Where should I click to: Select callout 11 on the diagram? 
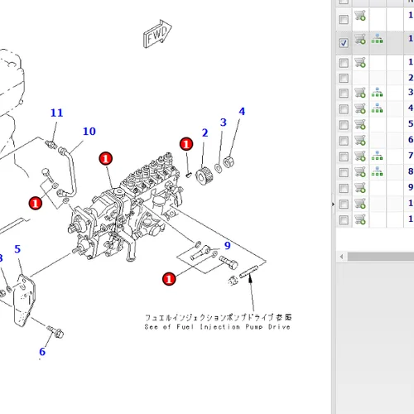(57, 113)
